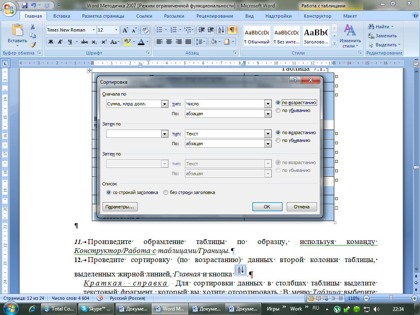This screenshot has width=420, height=315.
Task: Clear formatting with eraser icon
Action: [145, 30]
